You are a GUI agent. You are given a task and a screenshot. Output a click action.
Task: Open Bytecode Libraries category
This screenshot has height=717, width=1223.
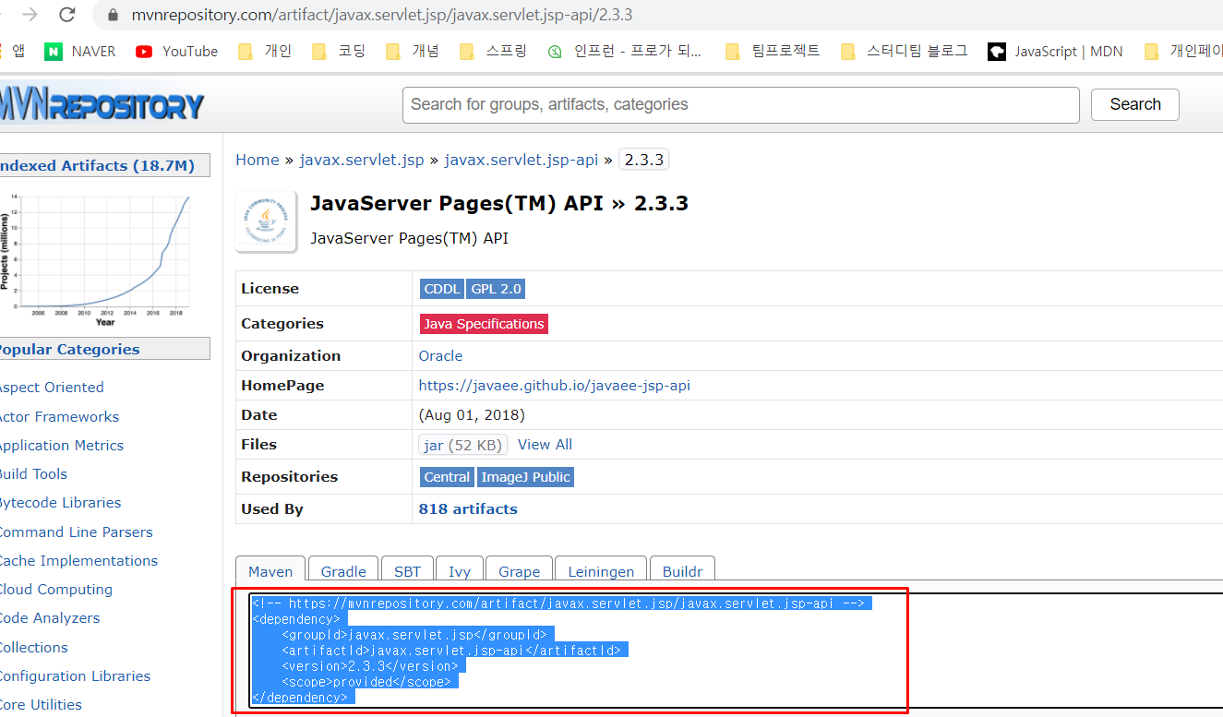click(59, 503)
